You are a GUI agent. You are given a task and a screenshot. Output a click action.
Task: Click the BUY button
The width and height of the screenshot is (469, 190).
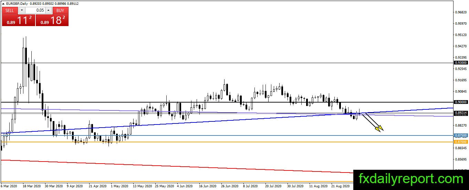tap(60, 11)
